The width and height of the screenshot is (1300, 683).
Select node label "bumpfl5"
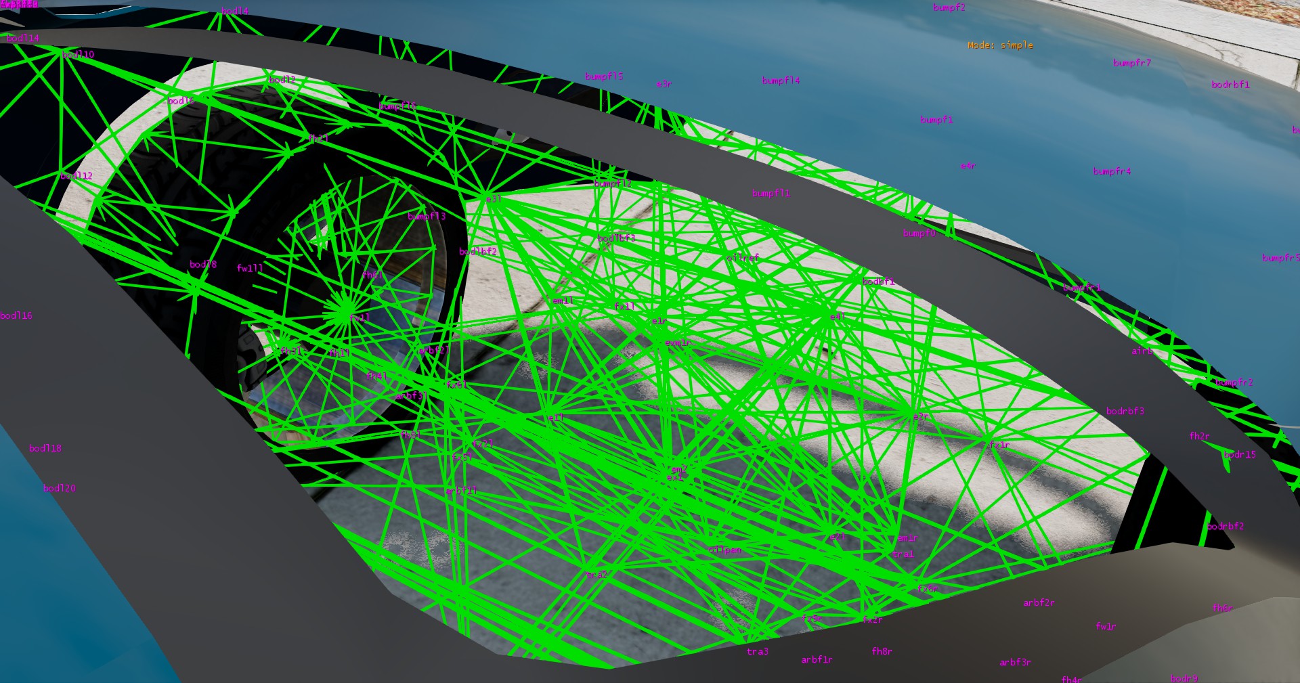[x=604, y=76]
